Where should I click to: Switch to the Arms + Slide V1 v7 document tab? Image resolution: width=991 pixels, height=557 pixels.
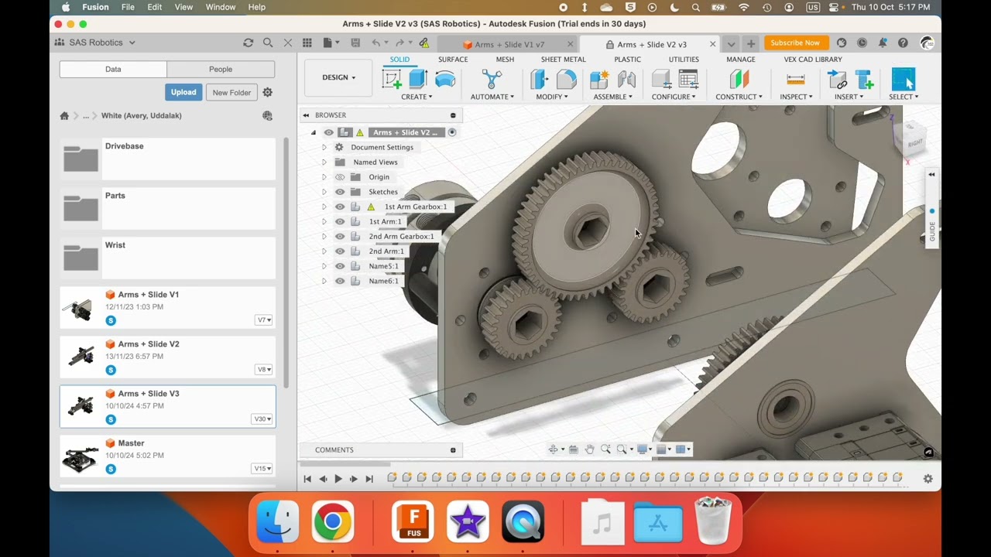coord(509,44)
